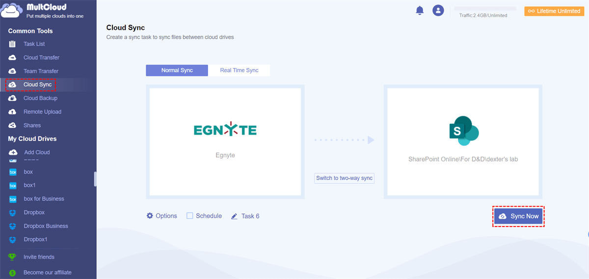
Task: Open the user account avatar icon
Action: tap(438, 10)
